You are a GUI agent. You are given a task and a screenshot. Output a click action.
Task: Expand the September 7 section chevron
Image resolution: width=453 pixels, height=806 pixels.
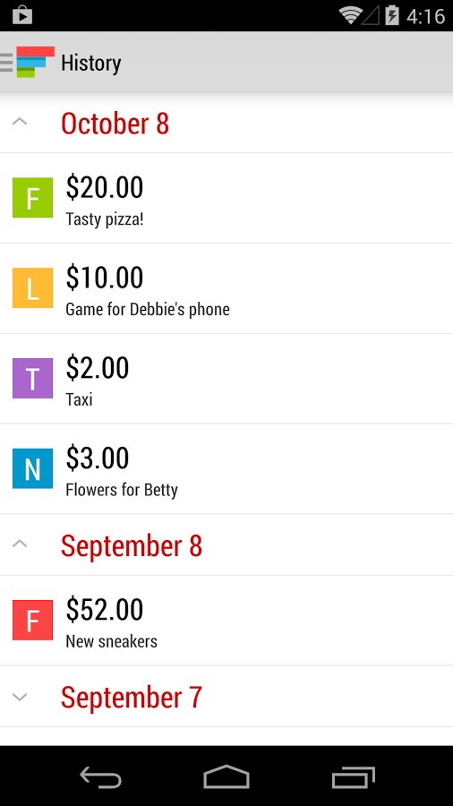[20, 697]
